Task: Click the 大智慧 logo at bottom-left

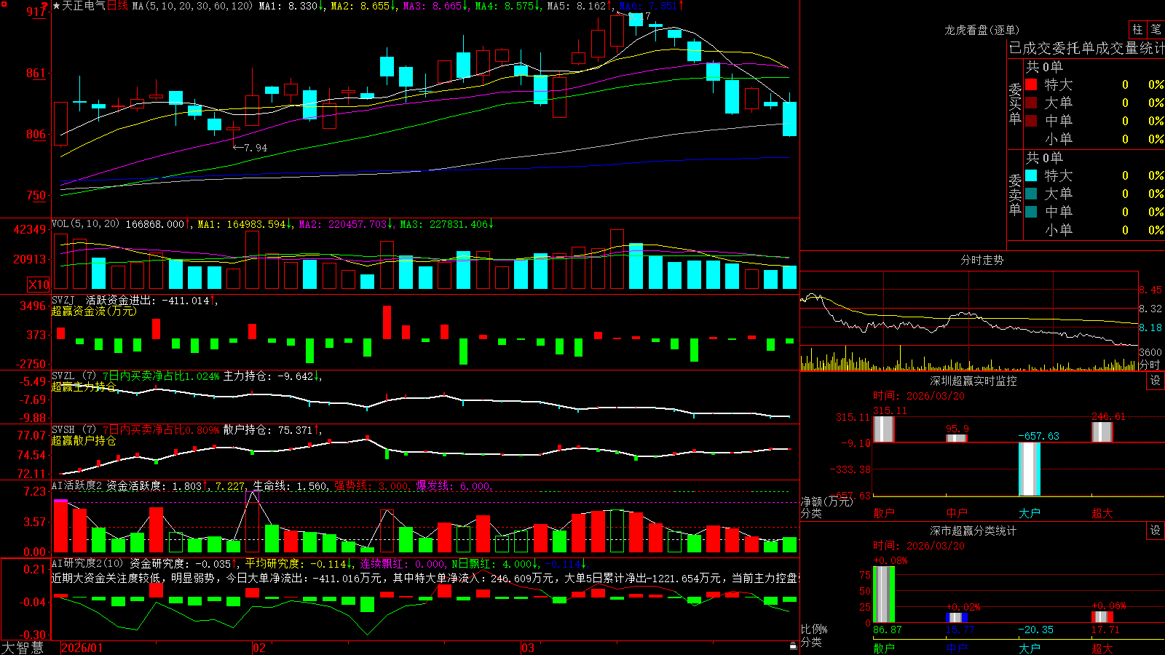Action: (23, 647)
